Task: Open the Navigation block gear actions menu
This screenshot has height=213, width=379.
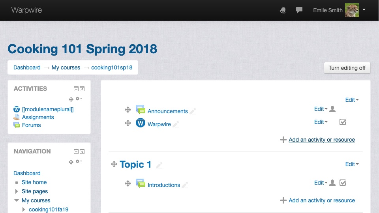Action: (x=79, y=161)
